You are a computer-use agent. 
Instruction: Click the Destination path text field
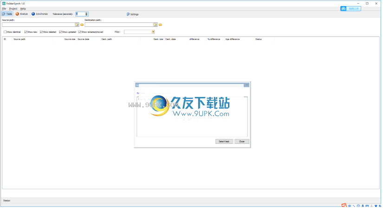click(119, 25)
